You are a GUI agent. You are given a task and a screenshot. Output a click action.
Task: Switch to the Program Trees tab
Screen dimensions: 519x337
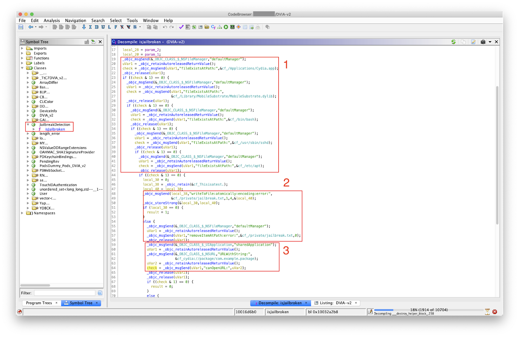(39, 303)
